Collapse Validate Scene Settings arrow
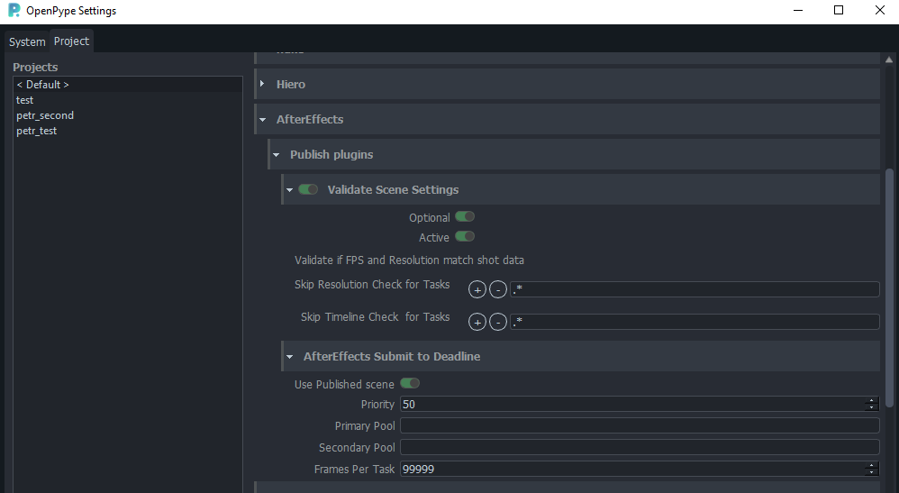Viewport: 899px width, 493px height. point(289,190)
